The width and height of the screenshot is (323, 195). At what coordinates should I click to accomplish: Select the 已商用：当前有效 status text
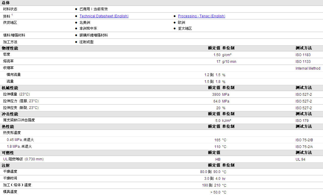coord(94,9)
